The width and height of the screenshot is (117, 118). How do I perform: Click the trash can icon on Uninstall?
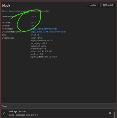(104, 5)
